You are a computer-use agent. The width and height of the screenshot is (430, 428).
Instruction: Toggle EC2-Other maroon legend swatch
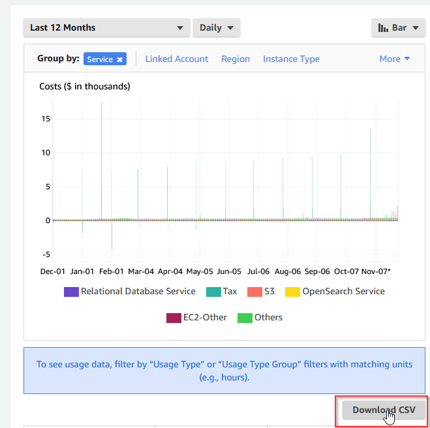point(174,318)
